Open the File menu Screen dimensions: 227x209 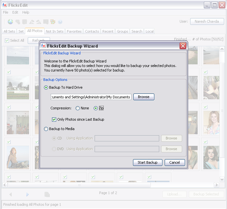click(x=5, y=12)
